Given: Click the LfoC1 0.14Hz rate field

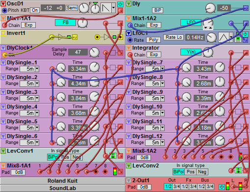Looking at the screenshot, I should (x=195, y=37).
